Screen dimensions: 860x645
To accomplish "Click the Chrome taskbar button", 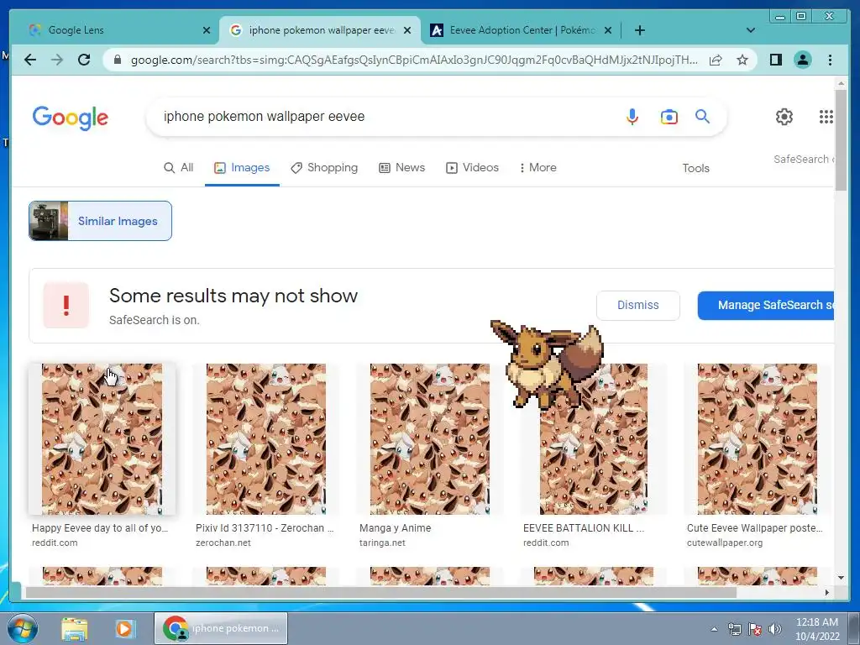I will pyautogui.click(x=220, y=628).
